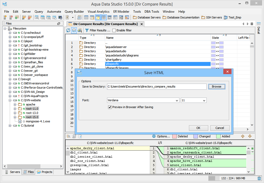Click the save results disk icon
The image size is (264, 183).
(74, 30)
